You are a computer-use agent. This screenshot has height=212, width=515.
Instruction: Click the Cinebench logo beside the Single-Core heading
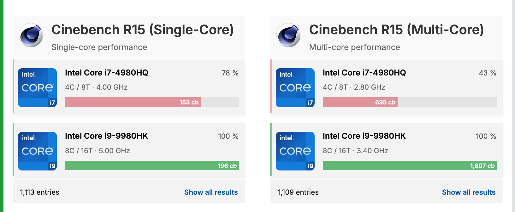(x=31, y=35)
